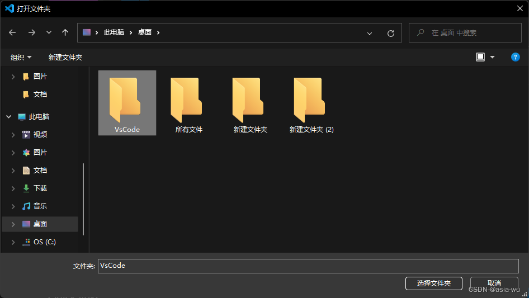The width and height of the screenshot is (529, 298).
Task: Select the 所有文件 folder
Action: (x=188, y=103)
